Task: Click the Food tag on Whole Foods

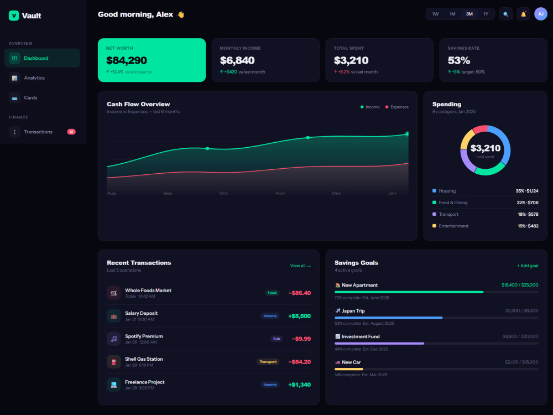Action: tap(272, 293)
